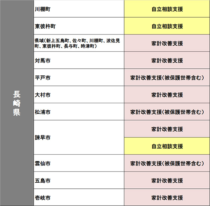Select the 松浦市 cell

coord(79,112)
